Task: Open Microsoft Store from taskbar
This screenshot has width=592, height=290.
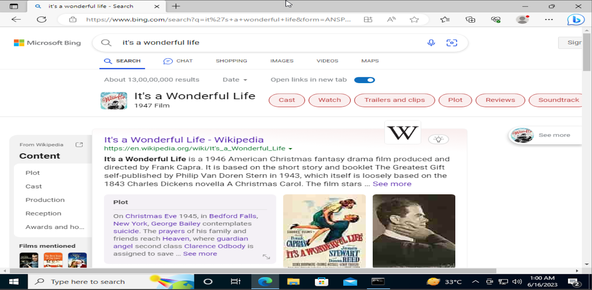Action: pos(322,282)
